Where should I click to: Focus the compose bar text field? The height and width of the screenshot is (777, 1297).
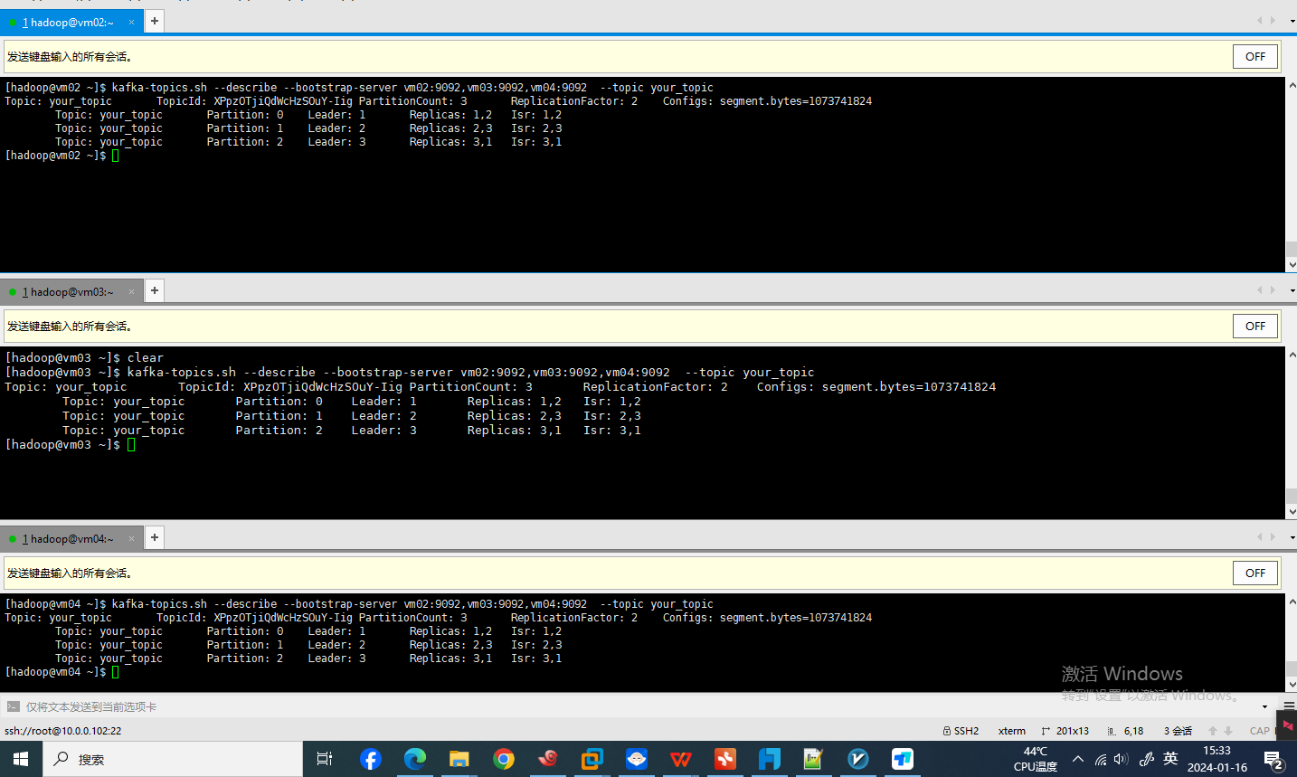click(633, 706)
